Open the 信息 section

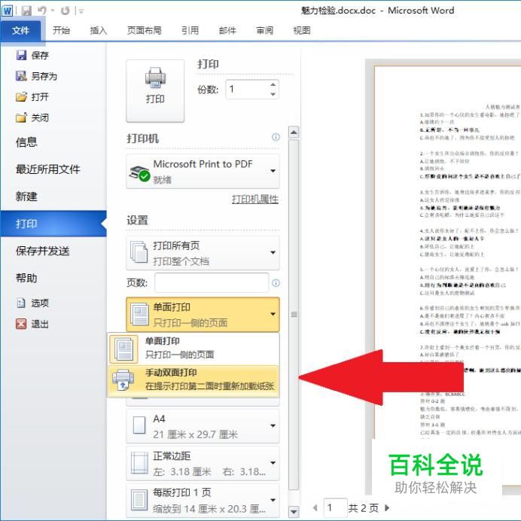click(26, 142)
